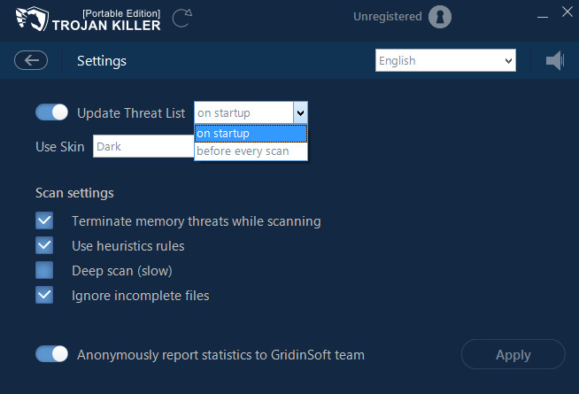Screen dimensions: 579x394
Task: Click the Trojan Killer horse logo
Action: 26,19
